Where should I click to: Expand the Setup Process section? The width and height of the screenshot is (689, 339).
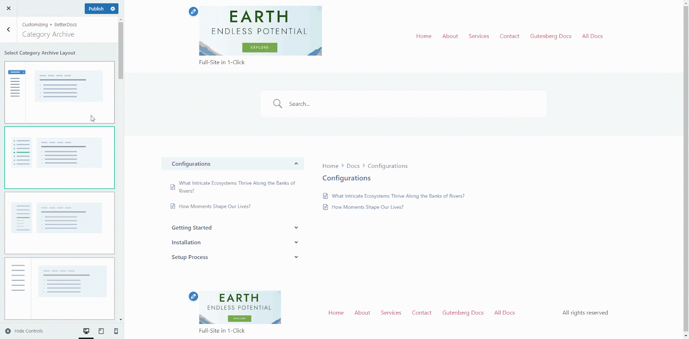296,257
